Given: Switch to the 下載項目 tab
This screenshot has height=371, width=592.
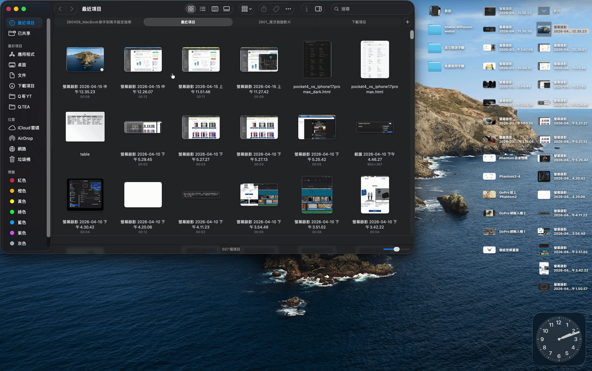Looking at the screenshot, I should click(358, 22).
